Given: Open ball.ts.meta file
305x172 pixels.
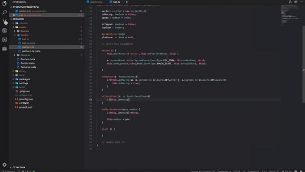Looking at the screenshot, I should (29, 43).
